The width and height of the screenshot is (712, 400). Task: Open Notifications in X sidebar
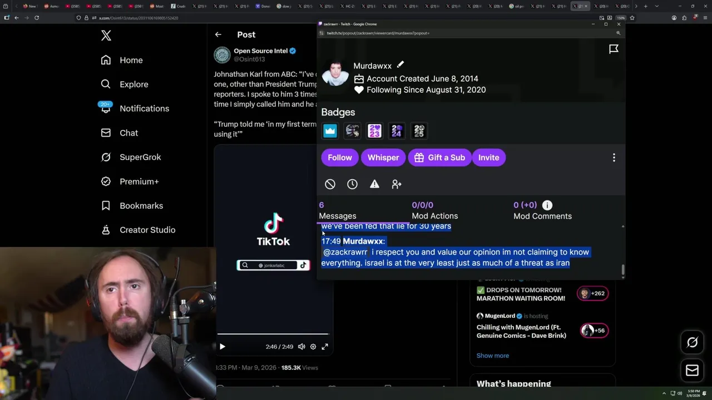click(x=135, y=108)
